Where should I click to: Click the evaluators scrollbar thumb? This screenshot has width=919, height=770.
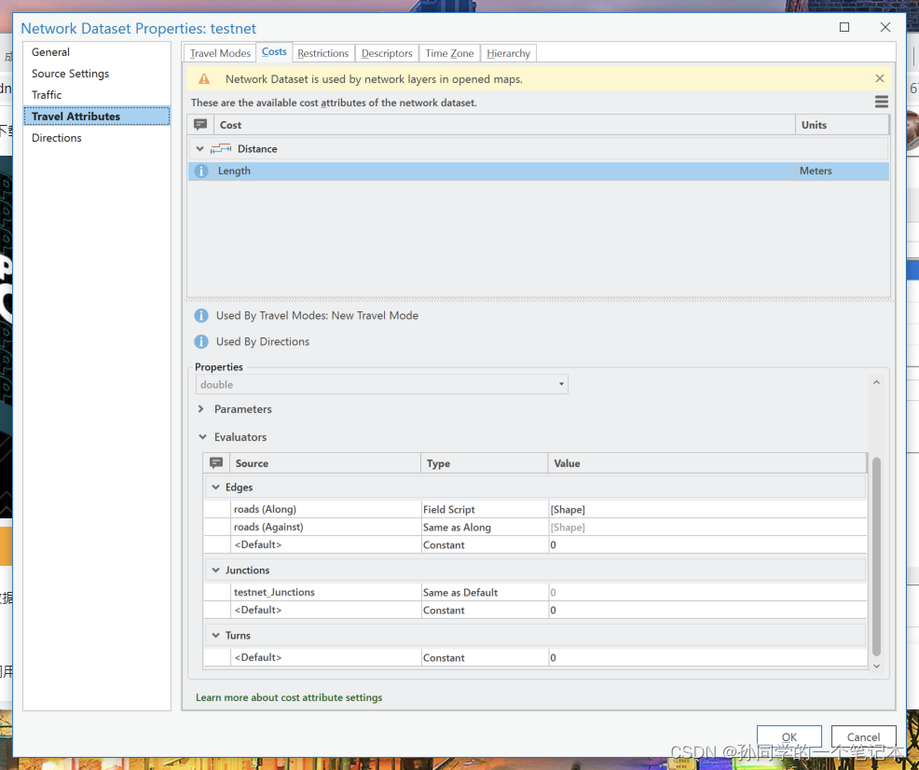coord(876,556)
